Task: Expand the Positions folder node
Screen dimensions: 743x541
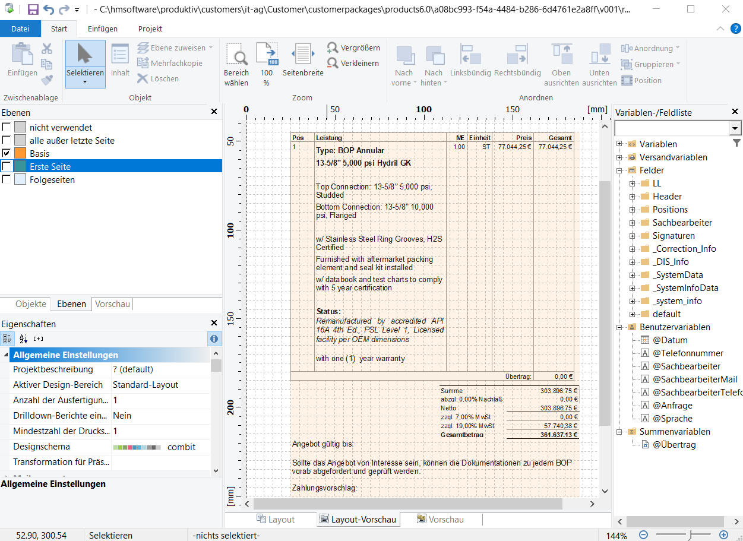Action: click(x=632, y=209)
